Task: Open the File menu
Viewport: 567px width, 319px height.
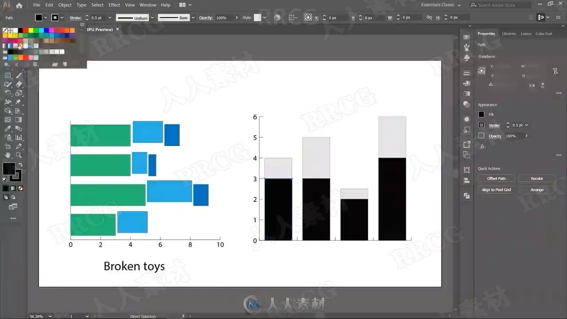Action: (36, 5)
